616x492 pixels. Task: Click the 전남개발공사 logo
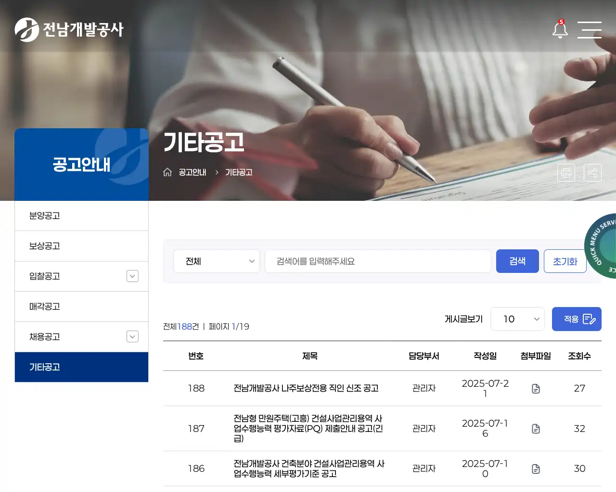click(x=69, y=30)
